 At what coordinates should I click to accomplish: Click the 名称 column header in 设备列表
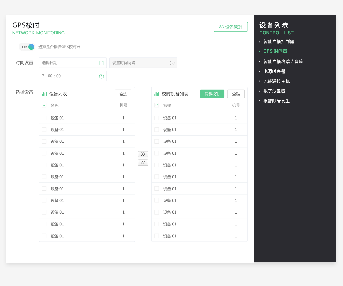coord(55,105)
